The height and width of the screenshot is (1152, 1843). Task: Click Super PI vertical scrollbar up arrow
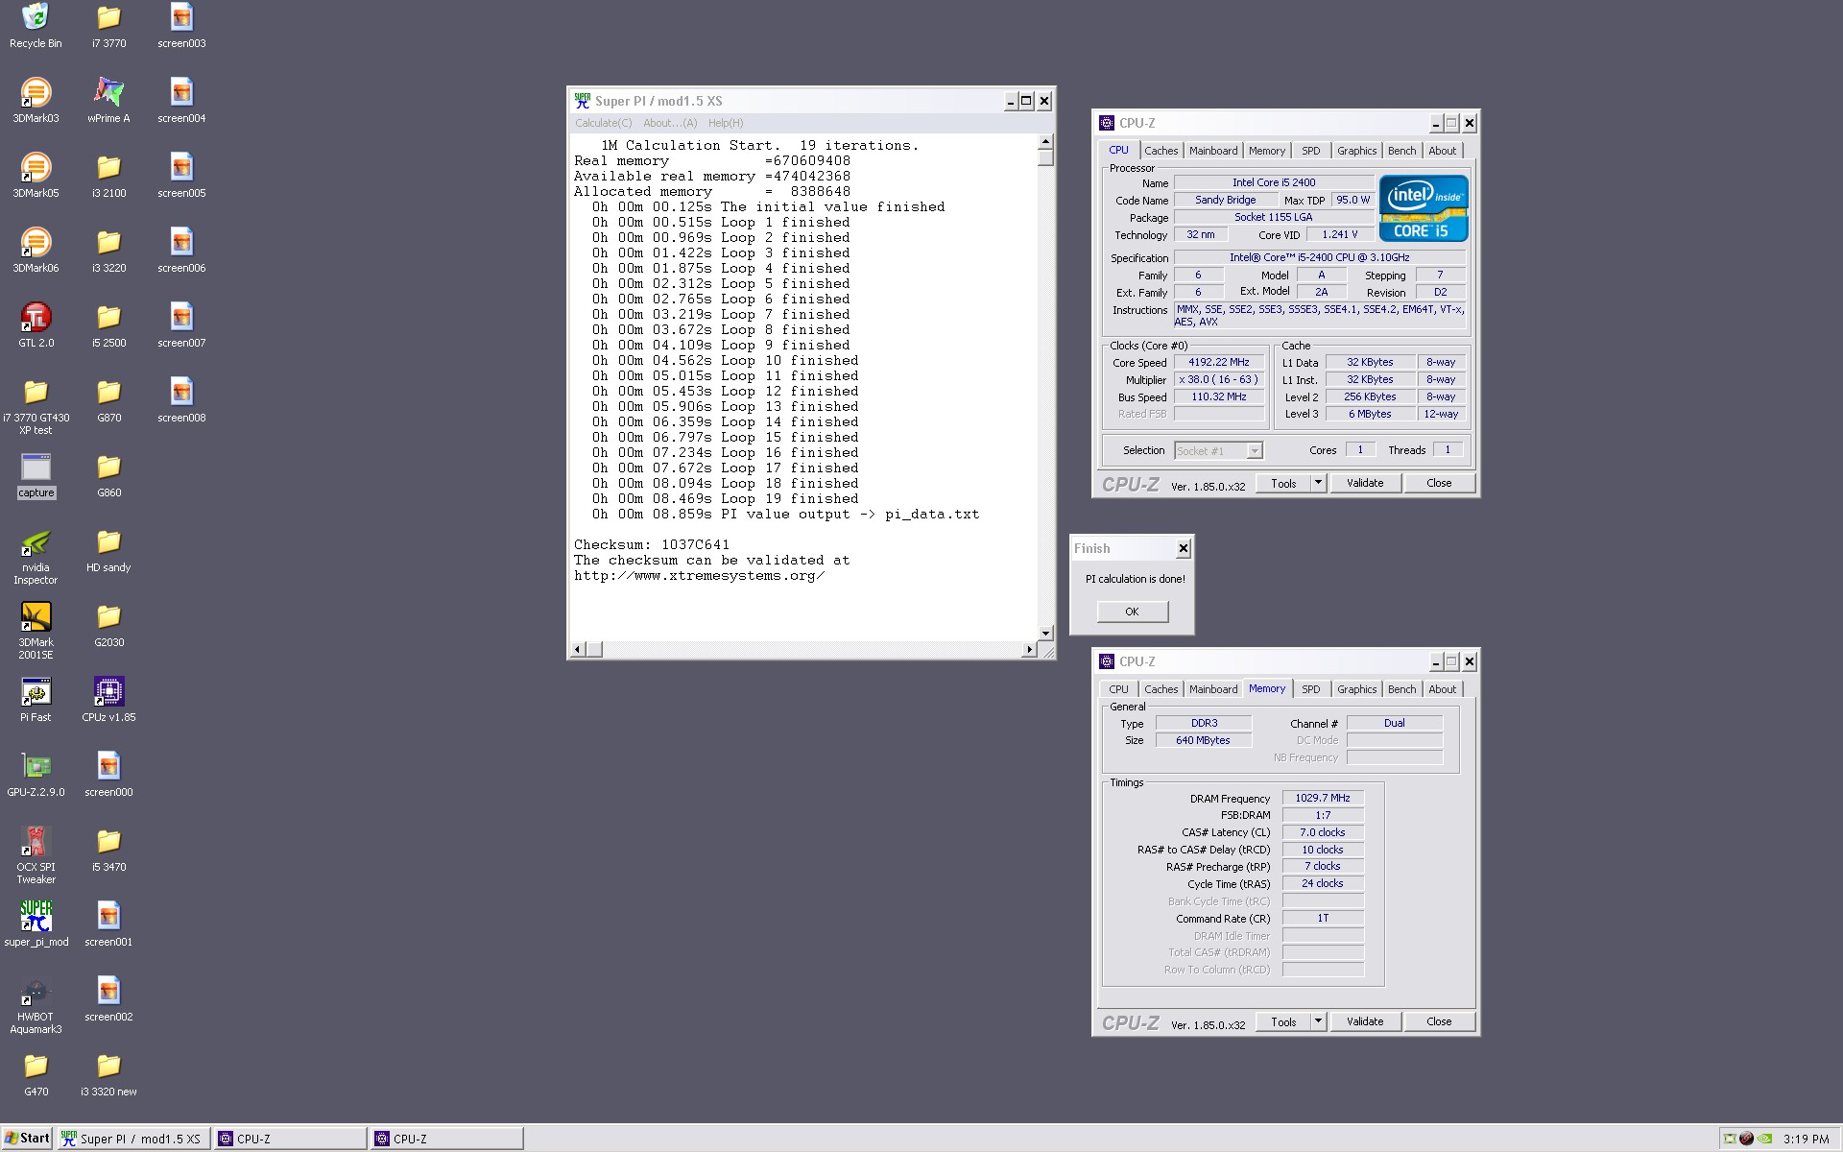1045,143
